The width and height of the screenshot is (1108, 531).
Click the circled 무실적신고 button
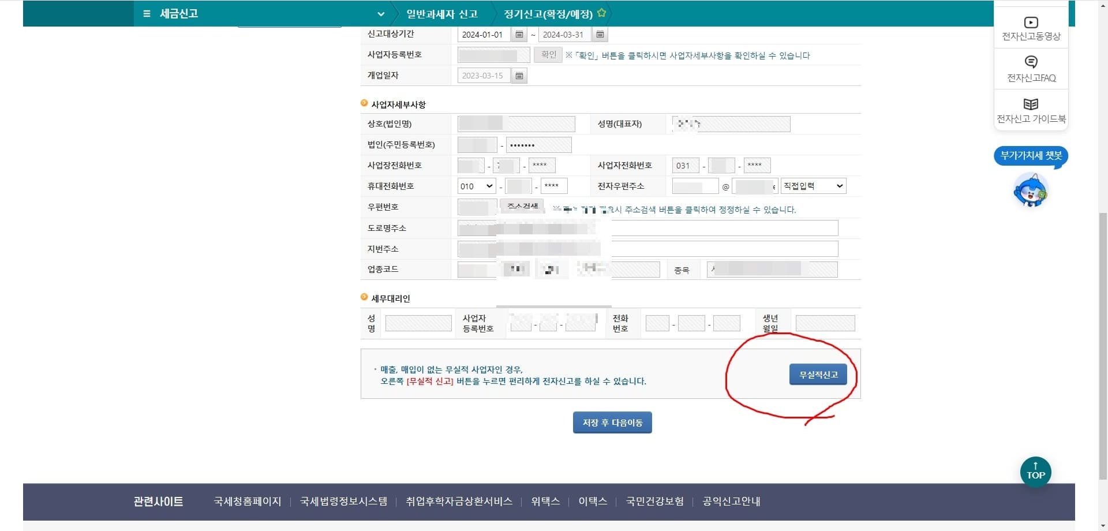click(x=818, y=374)
